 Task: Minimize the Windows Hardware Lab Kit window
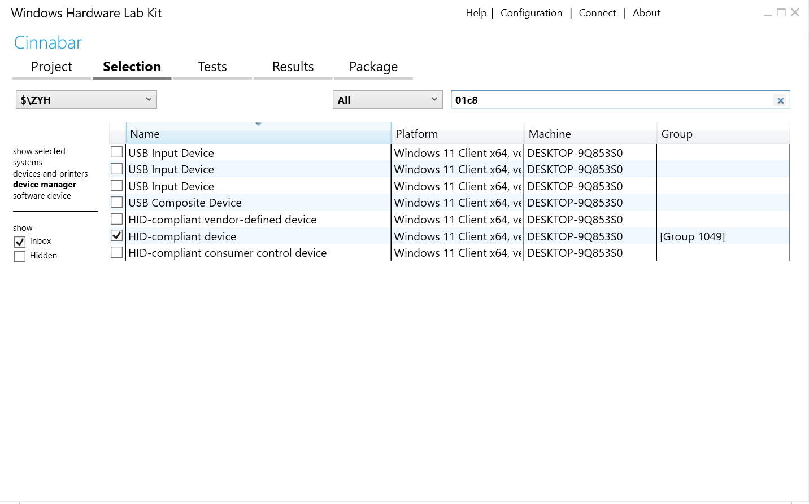click(x=768, y=14)
